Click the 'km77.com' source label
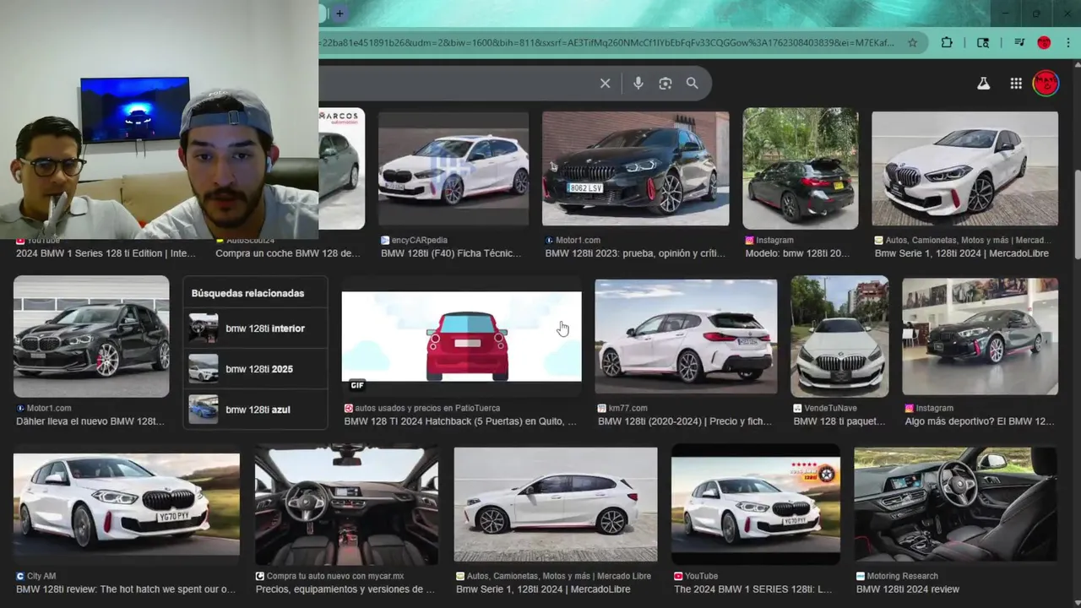The image size is (1081, 608). tap(627, 408)
